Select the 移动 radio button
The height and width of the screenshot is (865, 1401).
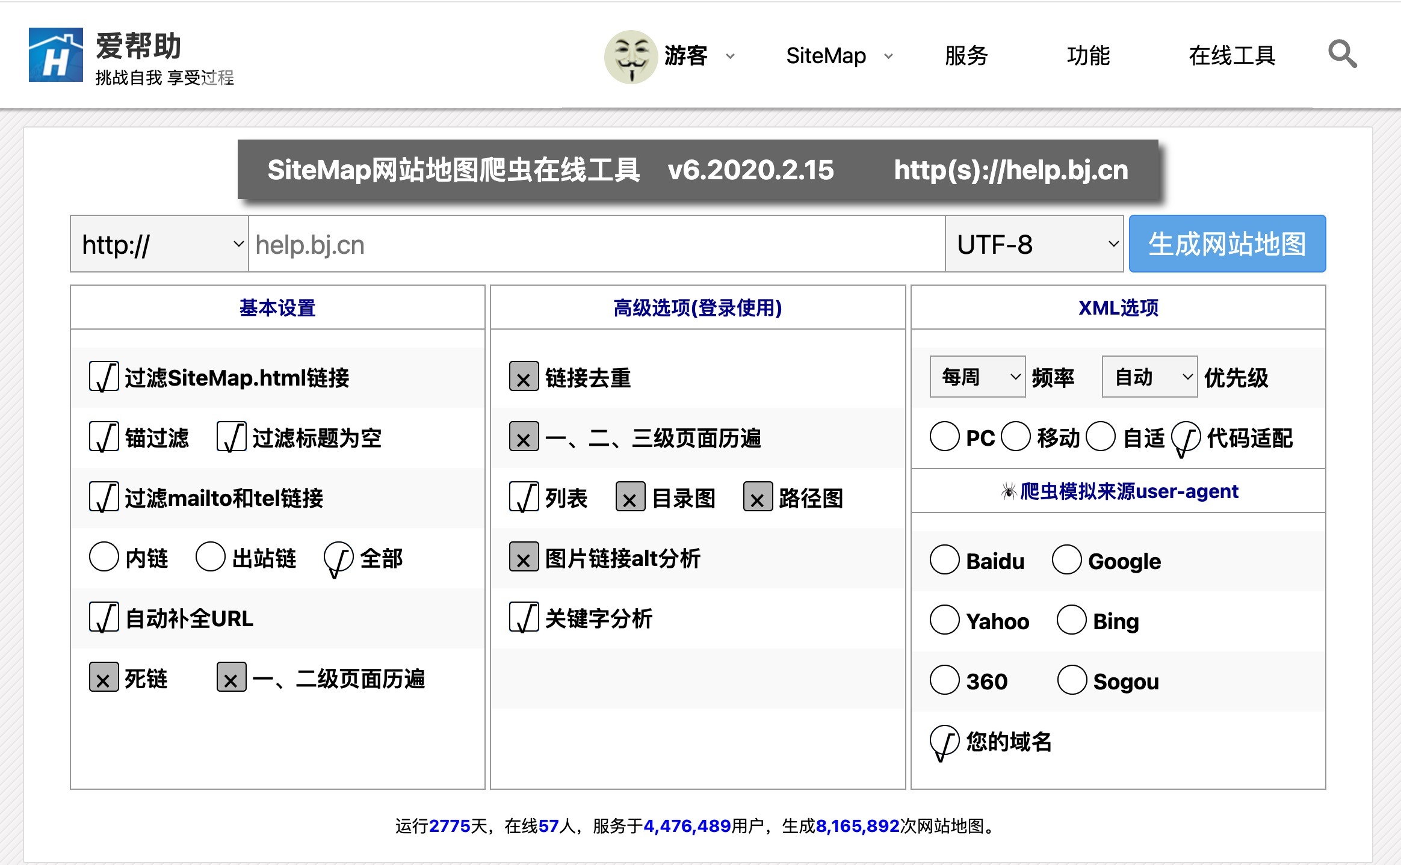click(x=1016, y=436)
